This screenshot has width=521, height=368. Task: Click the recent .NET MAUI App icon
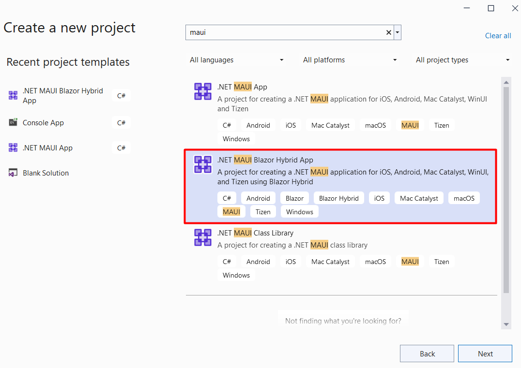coord(13,147)
